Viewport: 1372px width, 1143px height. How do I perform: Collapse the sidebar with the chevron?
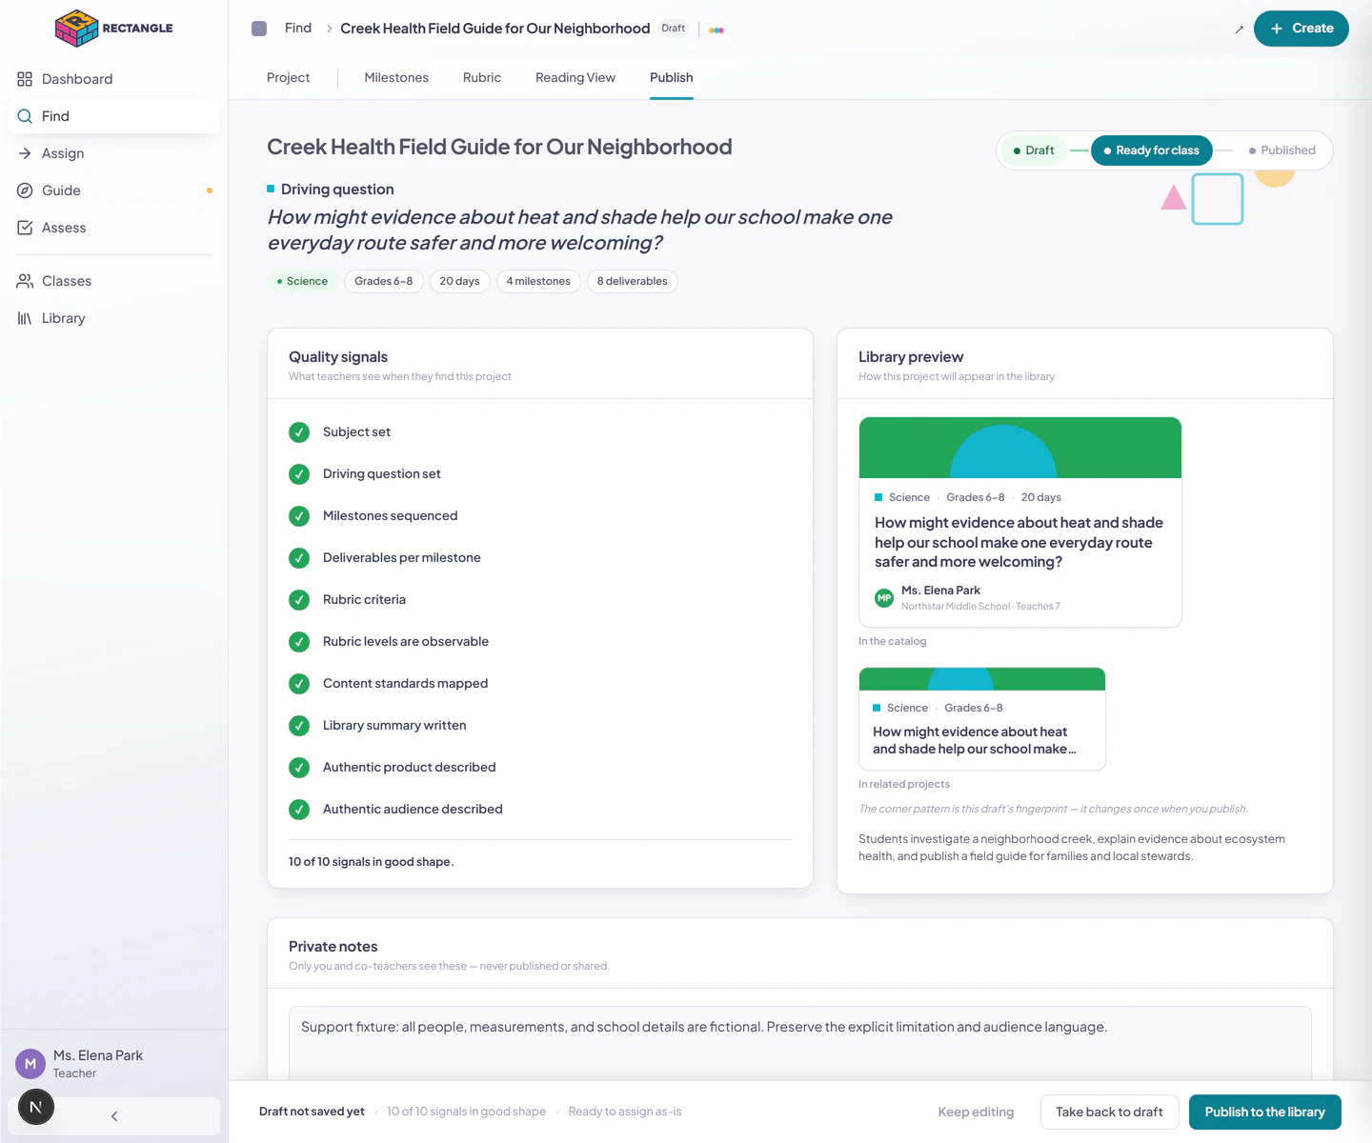tap(114, 1116)
